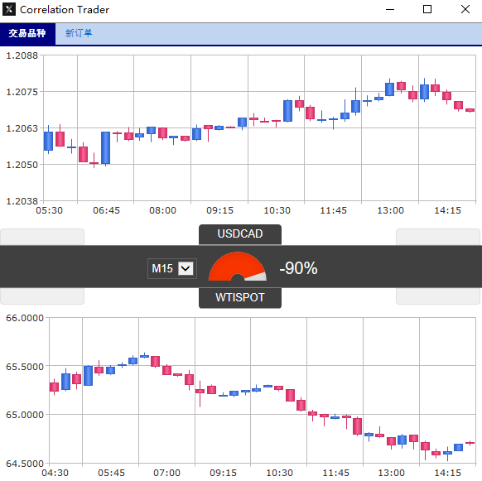Click the Correlation Trader app icon
Viewport: 482px width, 481px height.
tap(9, 9)
